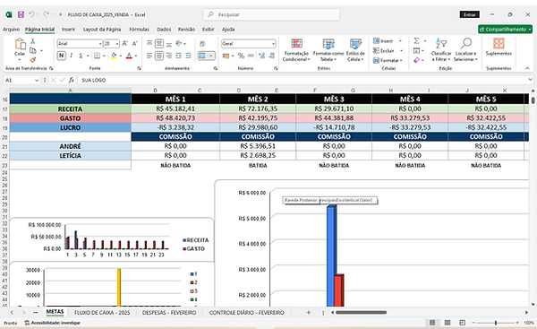This screenshot has height=329, width=537.
Task: Click the save disk icon
Action: coord(21,14)
